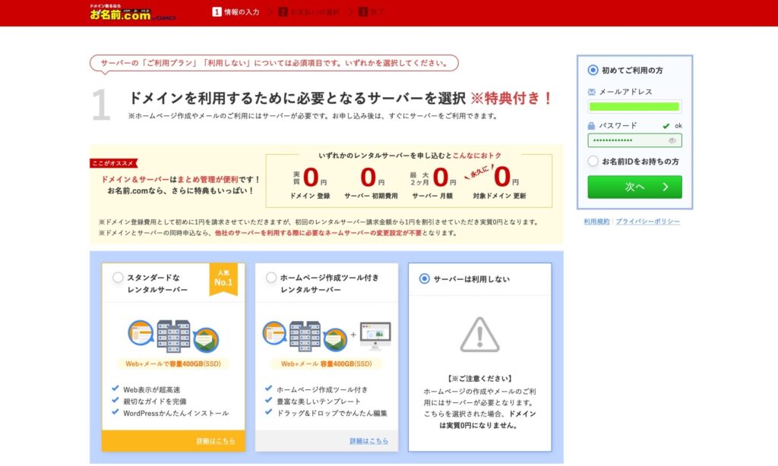Click the ※特典付き！ red heading text
Image resolution: width=778 pixels, height=466 pixels.
point(512,98)
